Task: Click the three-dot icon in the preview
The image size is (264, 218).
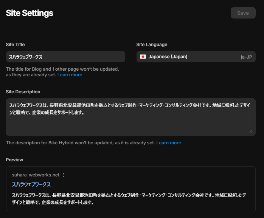Action: pos(64,175)
